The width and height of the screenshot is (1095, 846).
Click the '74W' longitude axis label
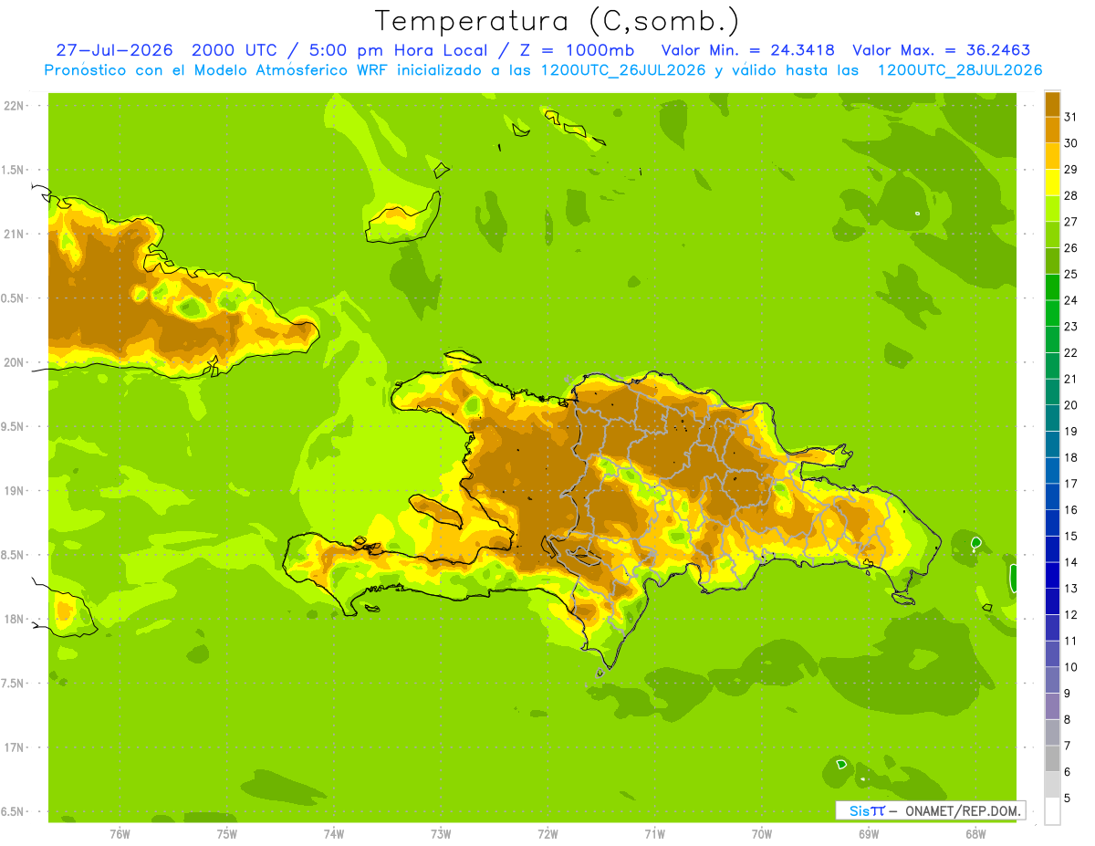(334, 832)
